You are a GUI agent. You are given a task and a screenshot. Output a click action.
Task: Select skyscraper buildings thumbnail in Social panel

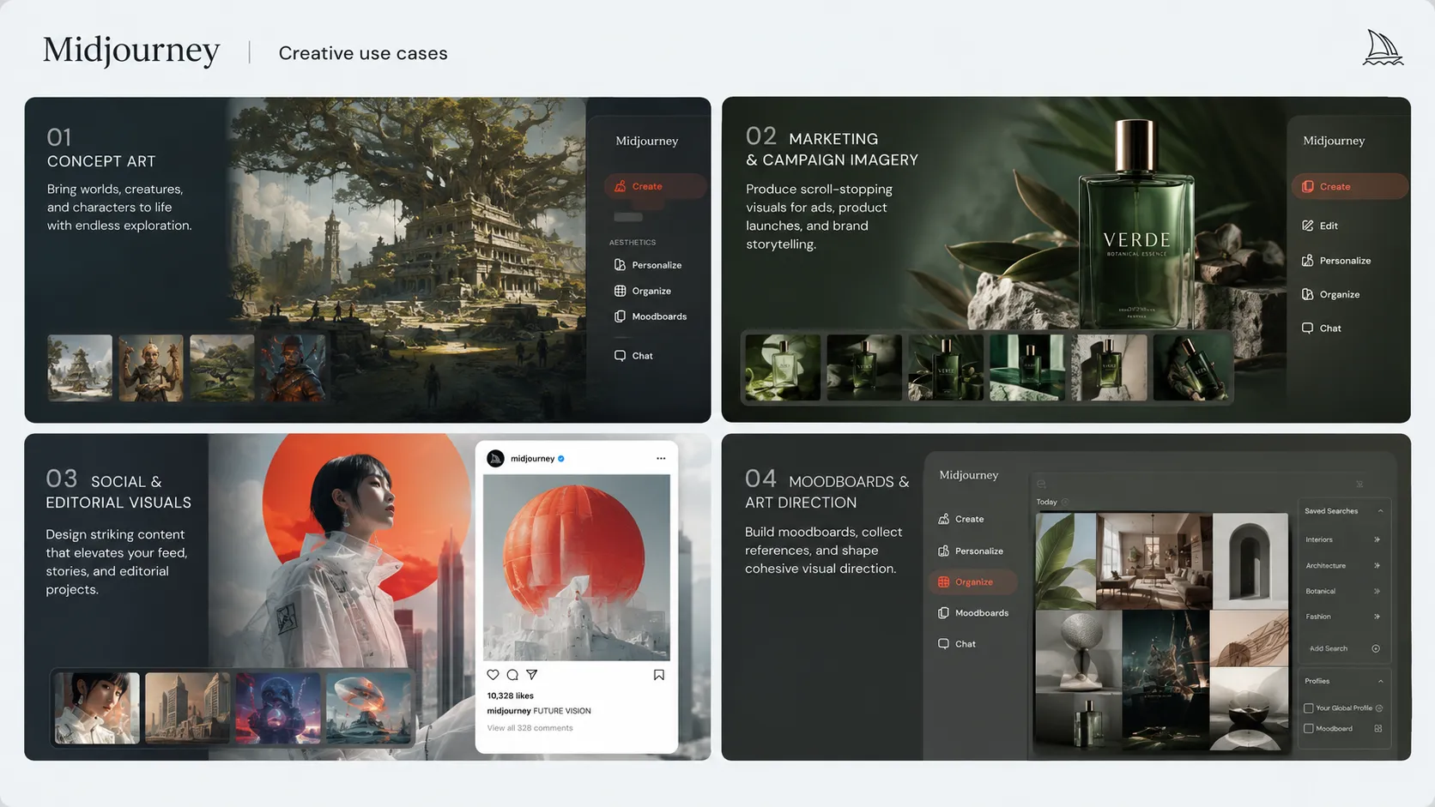point(187,708)
